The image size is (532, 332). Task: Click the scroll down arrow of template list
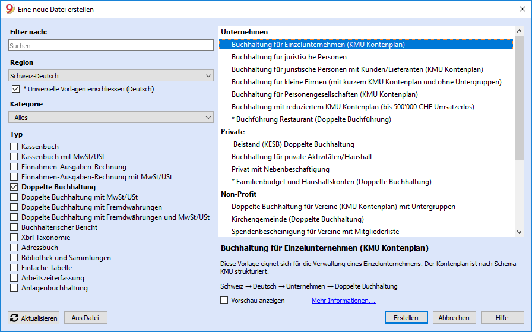click(519, 232)
